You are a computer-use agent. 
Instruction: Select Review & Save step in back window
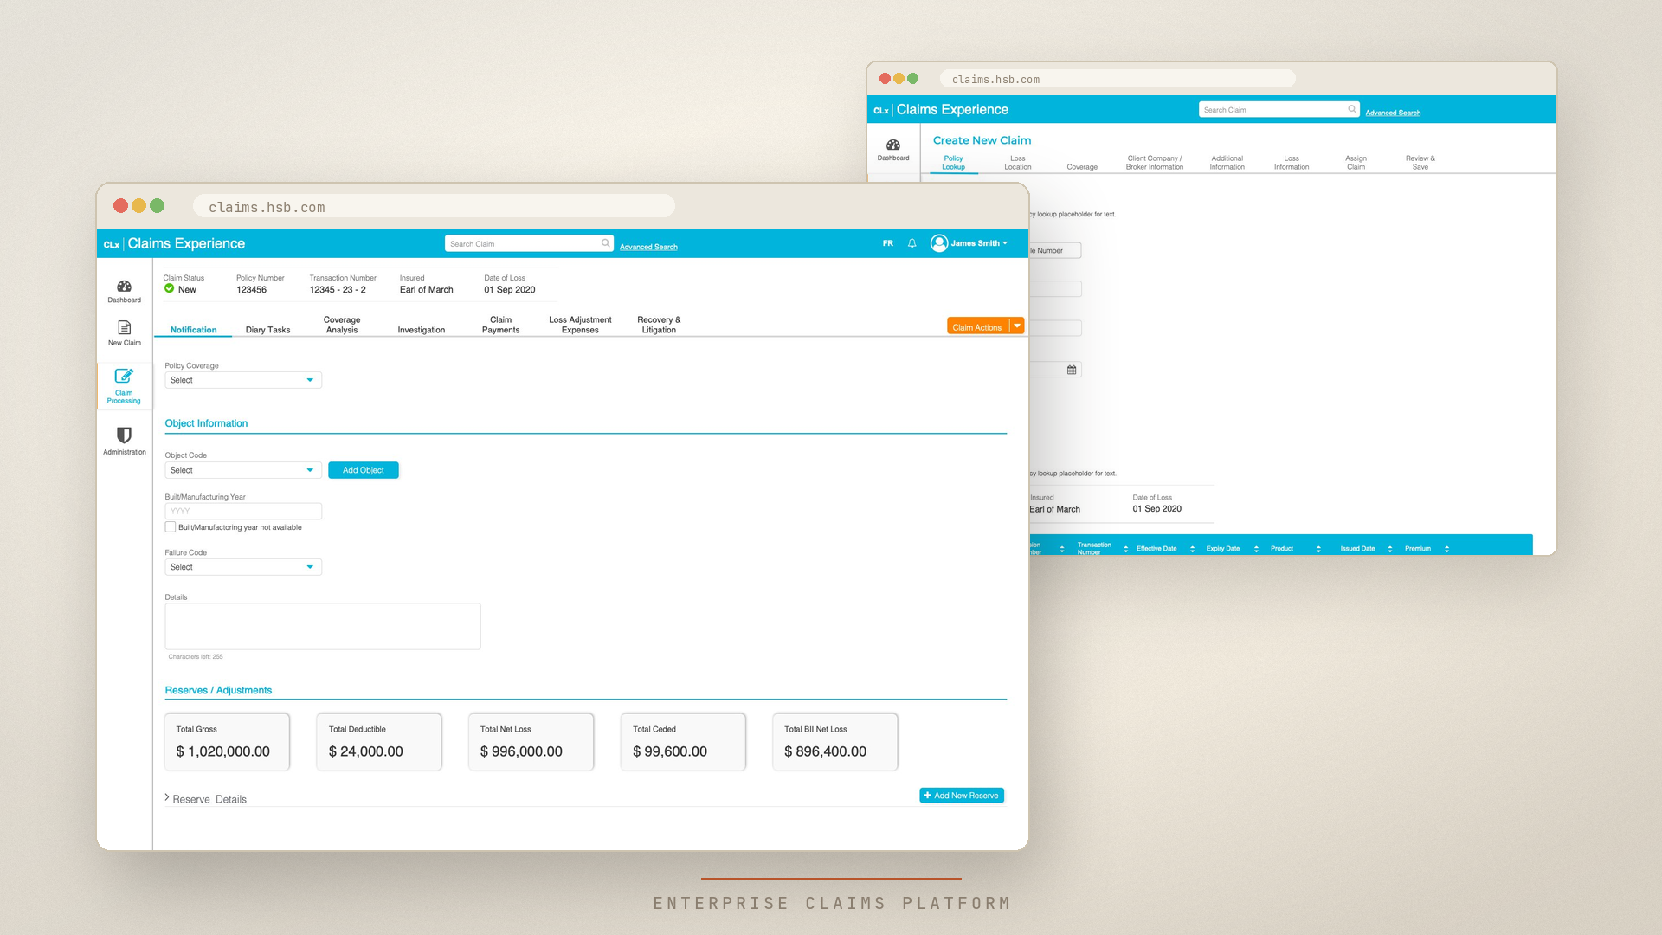click(1420, 163)
